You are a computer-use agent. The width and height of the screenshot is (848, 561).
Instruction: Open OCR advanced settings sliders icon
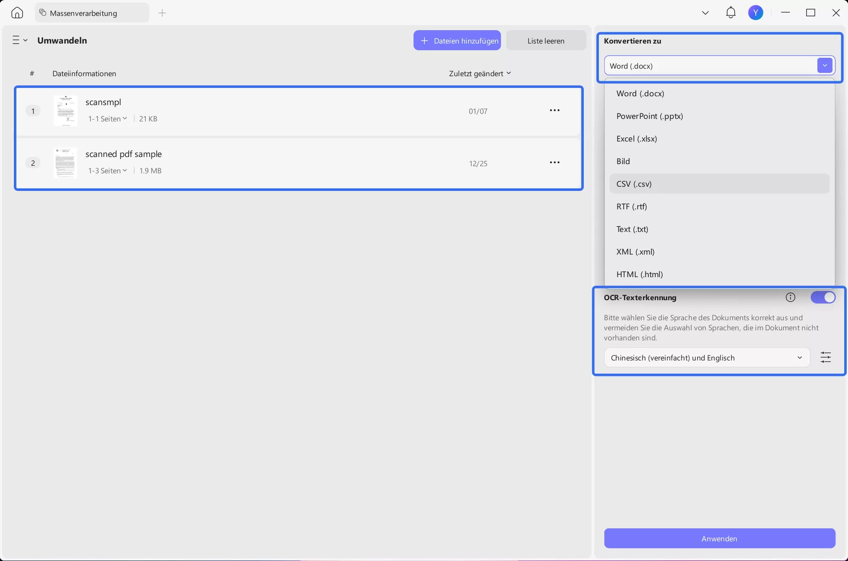click(x=825, y=358)
